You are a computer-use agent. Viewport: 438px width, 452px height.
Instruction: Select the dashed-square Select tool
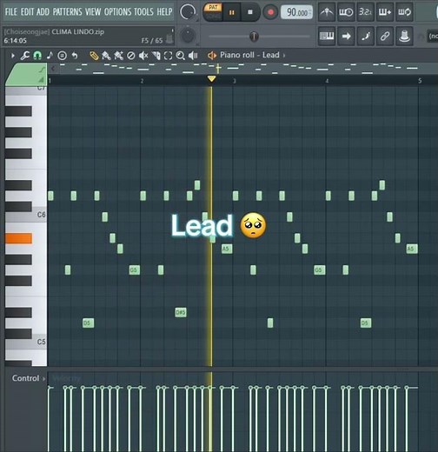point(168,56)
